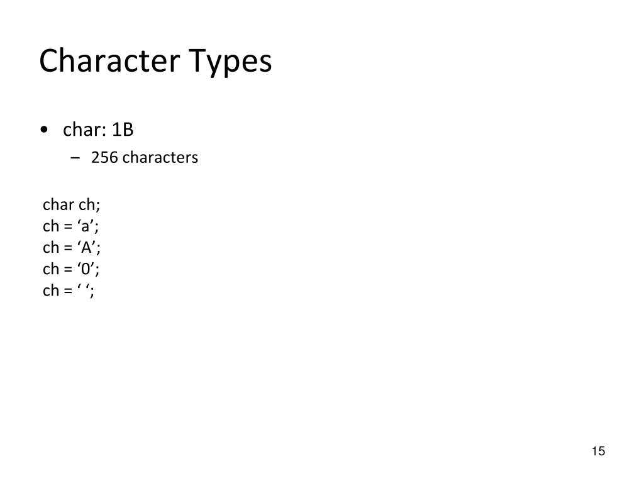The height and width of the screenshot is (483, 644).
Task: Select the ch = 'a'; code line
Action: coord(70,226)
